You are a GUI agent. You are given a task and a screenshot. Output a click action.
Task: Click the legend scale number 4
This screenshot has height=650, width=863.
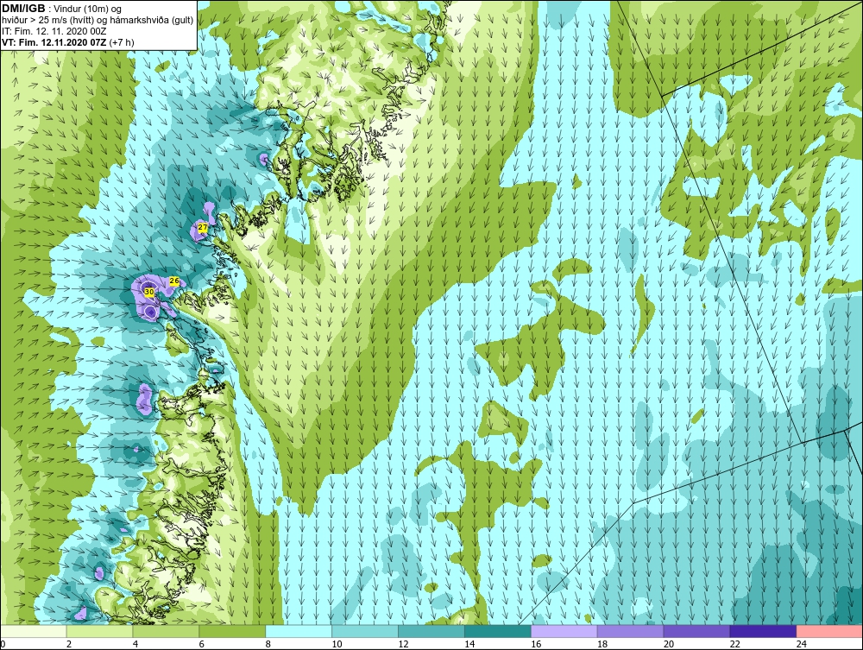[x=135, y=644]
